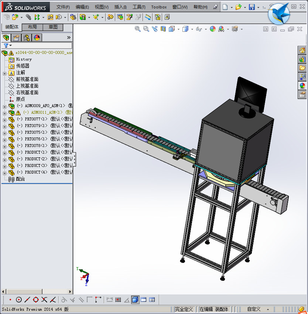308x314 pixels.
Task: Expand the PRT0077<1> part node
Action: pos(4,120)
